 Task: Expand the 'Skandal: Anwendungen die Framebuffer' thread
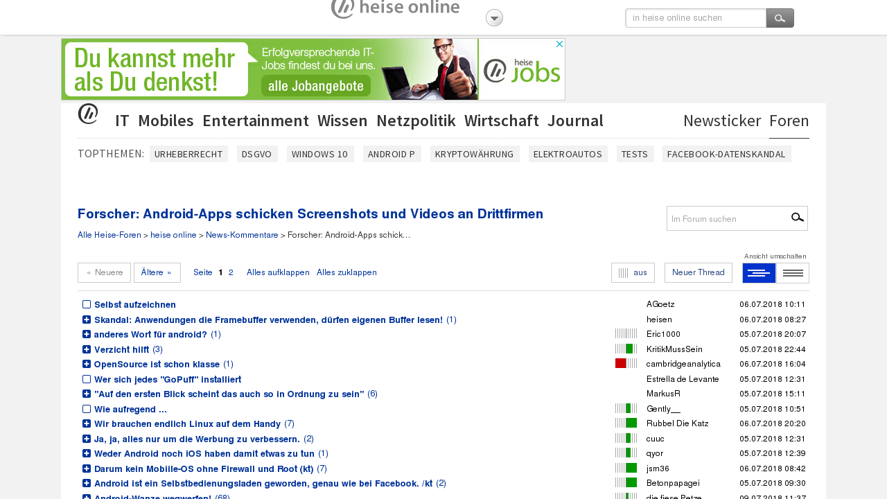pos(87,319)
